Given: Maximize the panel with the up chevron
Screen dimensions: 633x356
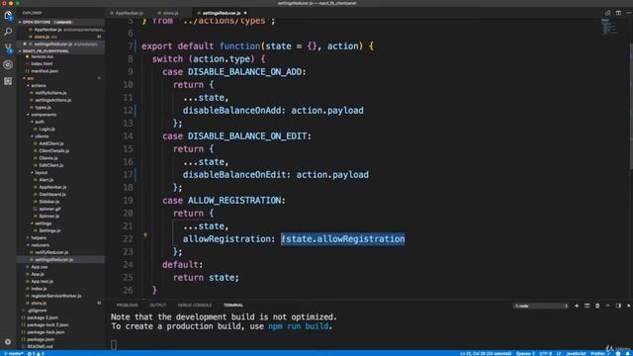Looking at the screenshot, I should coord(608,306).
